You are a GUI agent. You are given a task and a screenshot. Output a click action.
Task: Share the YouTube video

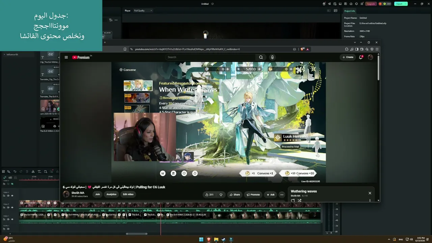tap(235, 194)
